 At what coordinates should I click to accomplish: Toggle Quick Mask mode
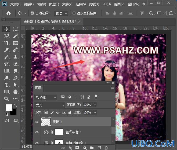coord(6,121)
